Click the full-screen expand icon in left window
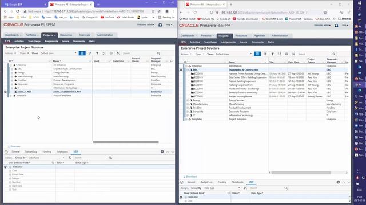 (x=104, y=53)
